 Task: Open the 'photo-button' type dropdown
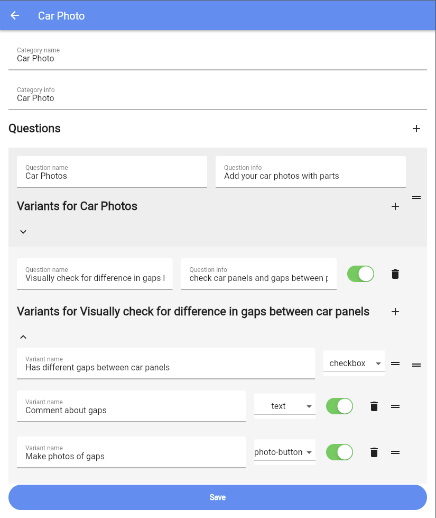pos(284,452)
